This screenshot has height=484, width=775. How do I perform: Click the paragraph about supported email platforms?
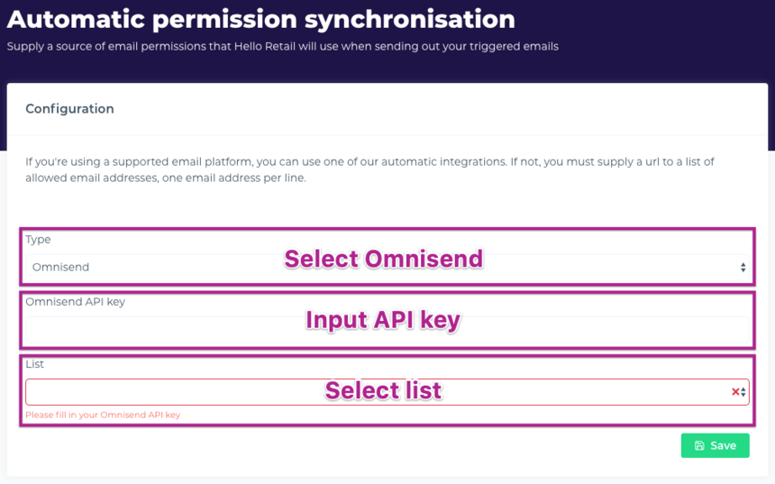click(369, 169)
